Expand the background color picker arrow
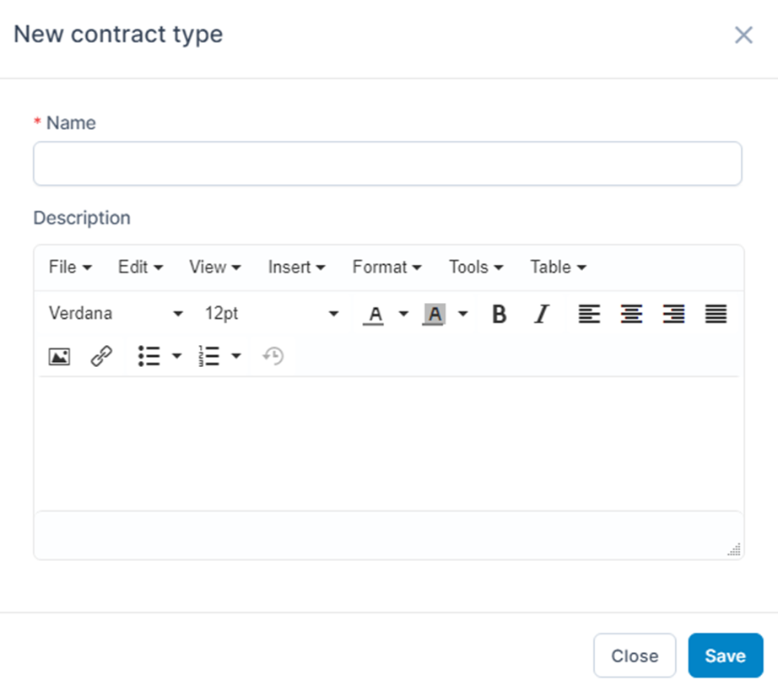 tap(462, 314)
